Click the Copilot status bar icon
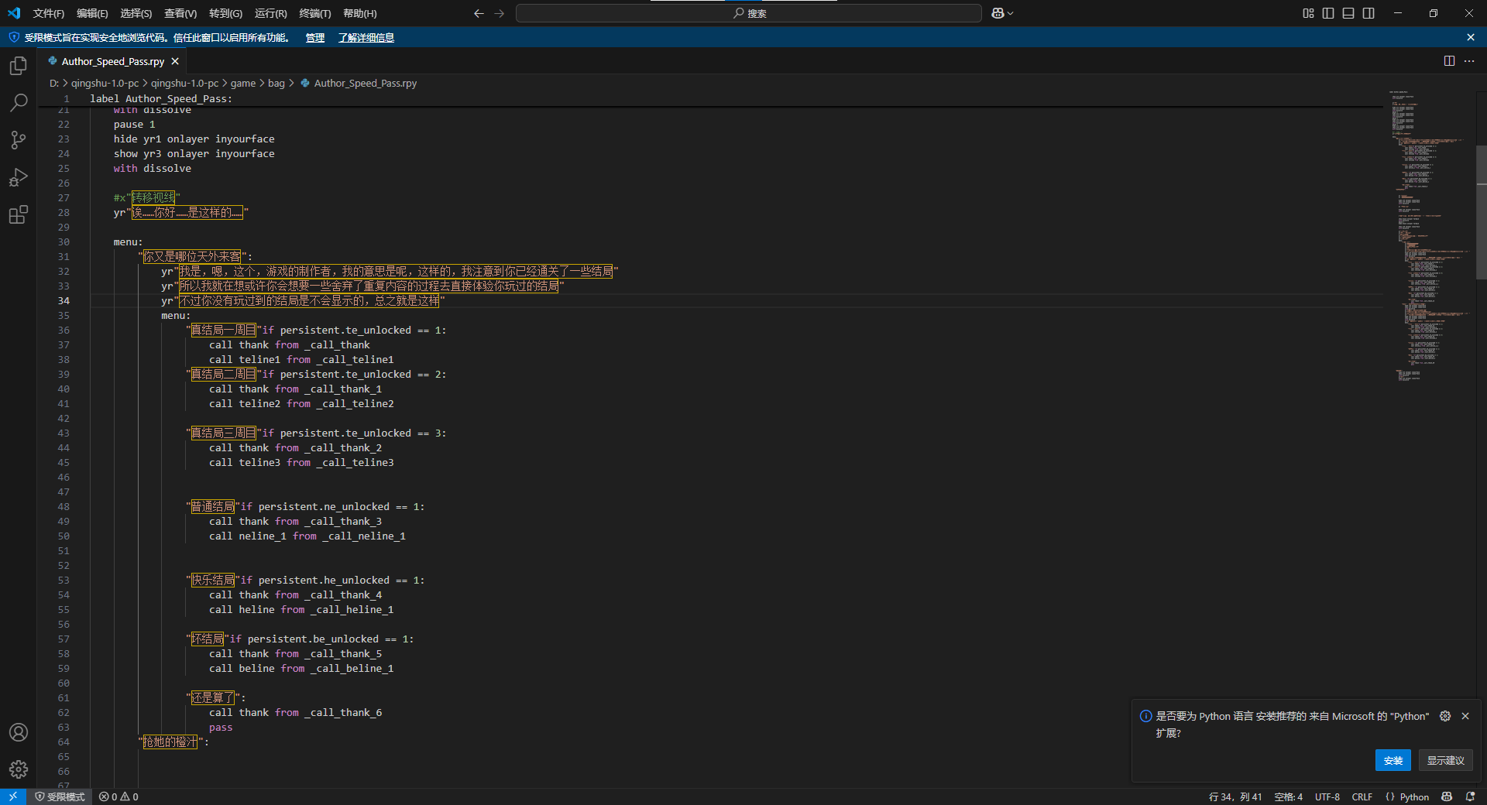Viewport: 1487px width, 805px height. pyautogui.click(x=1447, y=796)
